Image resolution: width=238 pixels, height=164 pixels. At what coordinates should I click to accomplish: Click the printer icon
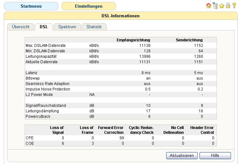click(228, 6)
